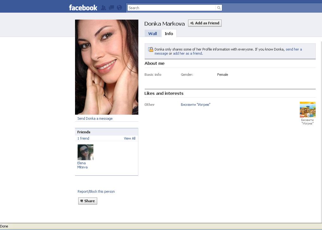This screenshot has width=322, height=230.
Task: Select the Info tab
Action: click(x=169, y=33)
